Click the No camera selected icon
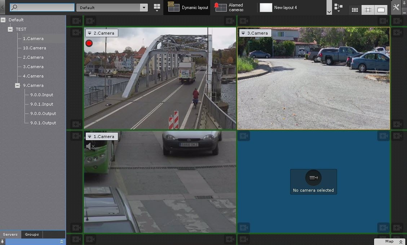Screen dimensions: 407x245 (x=313, y=178)
